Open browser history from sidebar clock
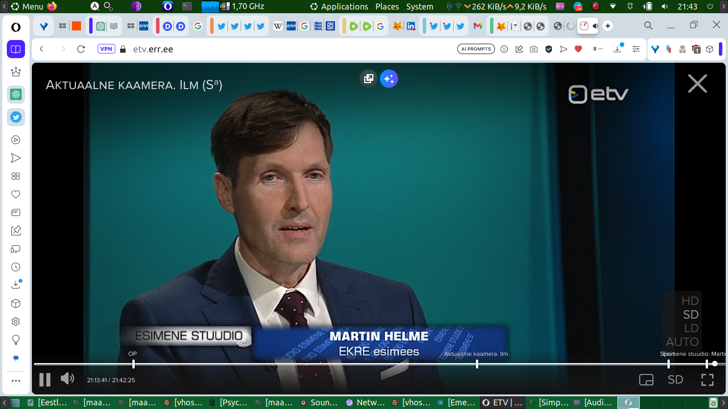 [16, 267]
